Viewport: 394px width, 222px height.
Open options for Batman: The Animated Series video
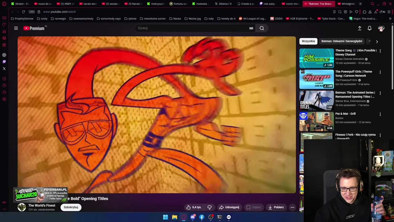pos(380,93)
